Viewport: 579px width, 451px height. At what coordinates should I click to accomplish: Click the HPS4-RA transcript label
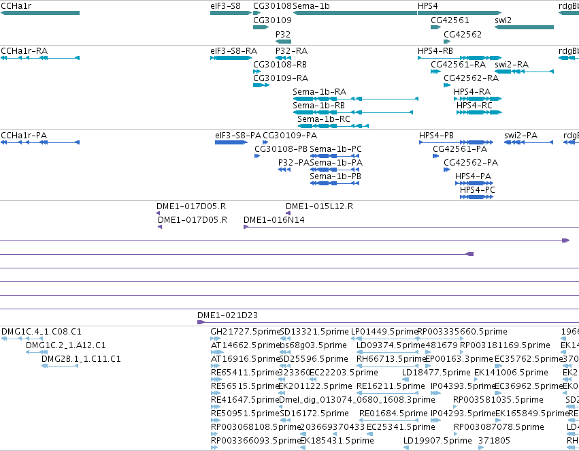(x=472, y=92)
